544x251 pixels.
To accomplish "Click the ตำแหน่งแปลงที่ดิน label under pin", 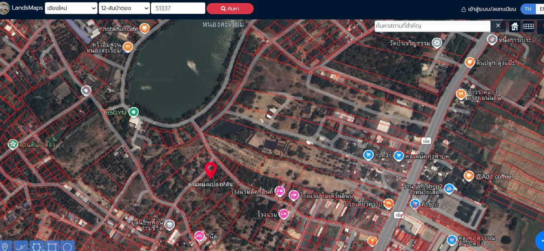I will [210, 184].
